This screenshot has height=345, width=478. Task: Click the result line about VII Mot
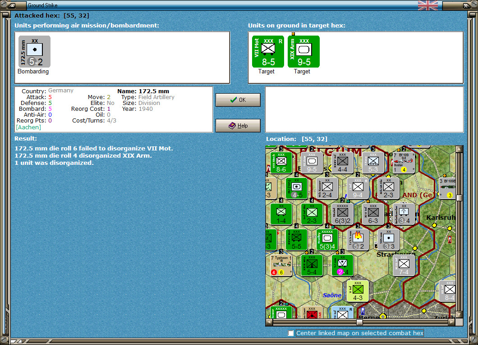pos(94,148)
